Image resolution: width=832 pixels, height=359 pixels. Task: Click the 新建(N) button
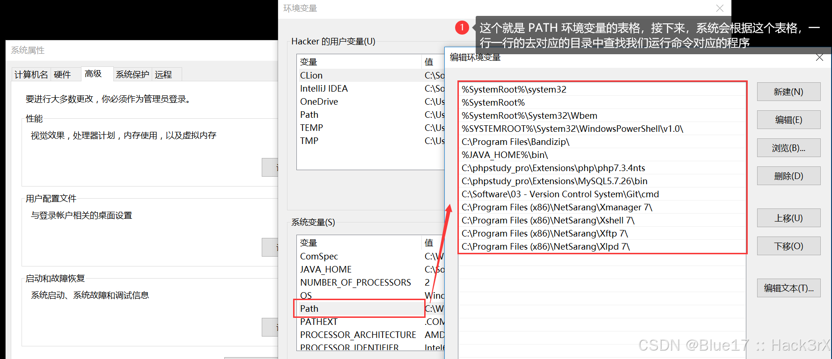788,92
